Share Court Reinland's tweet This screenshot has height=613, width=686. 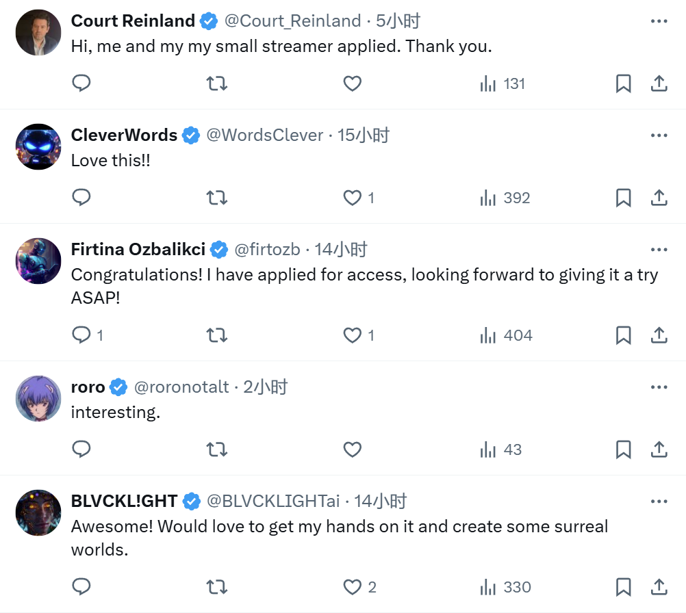point(659,83)
